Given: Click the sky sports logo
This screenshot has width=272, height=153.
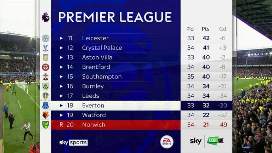Looking at the screenshot, I should pyautogui.click(x=73, y=143).
